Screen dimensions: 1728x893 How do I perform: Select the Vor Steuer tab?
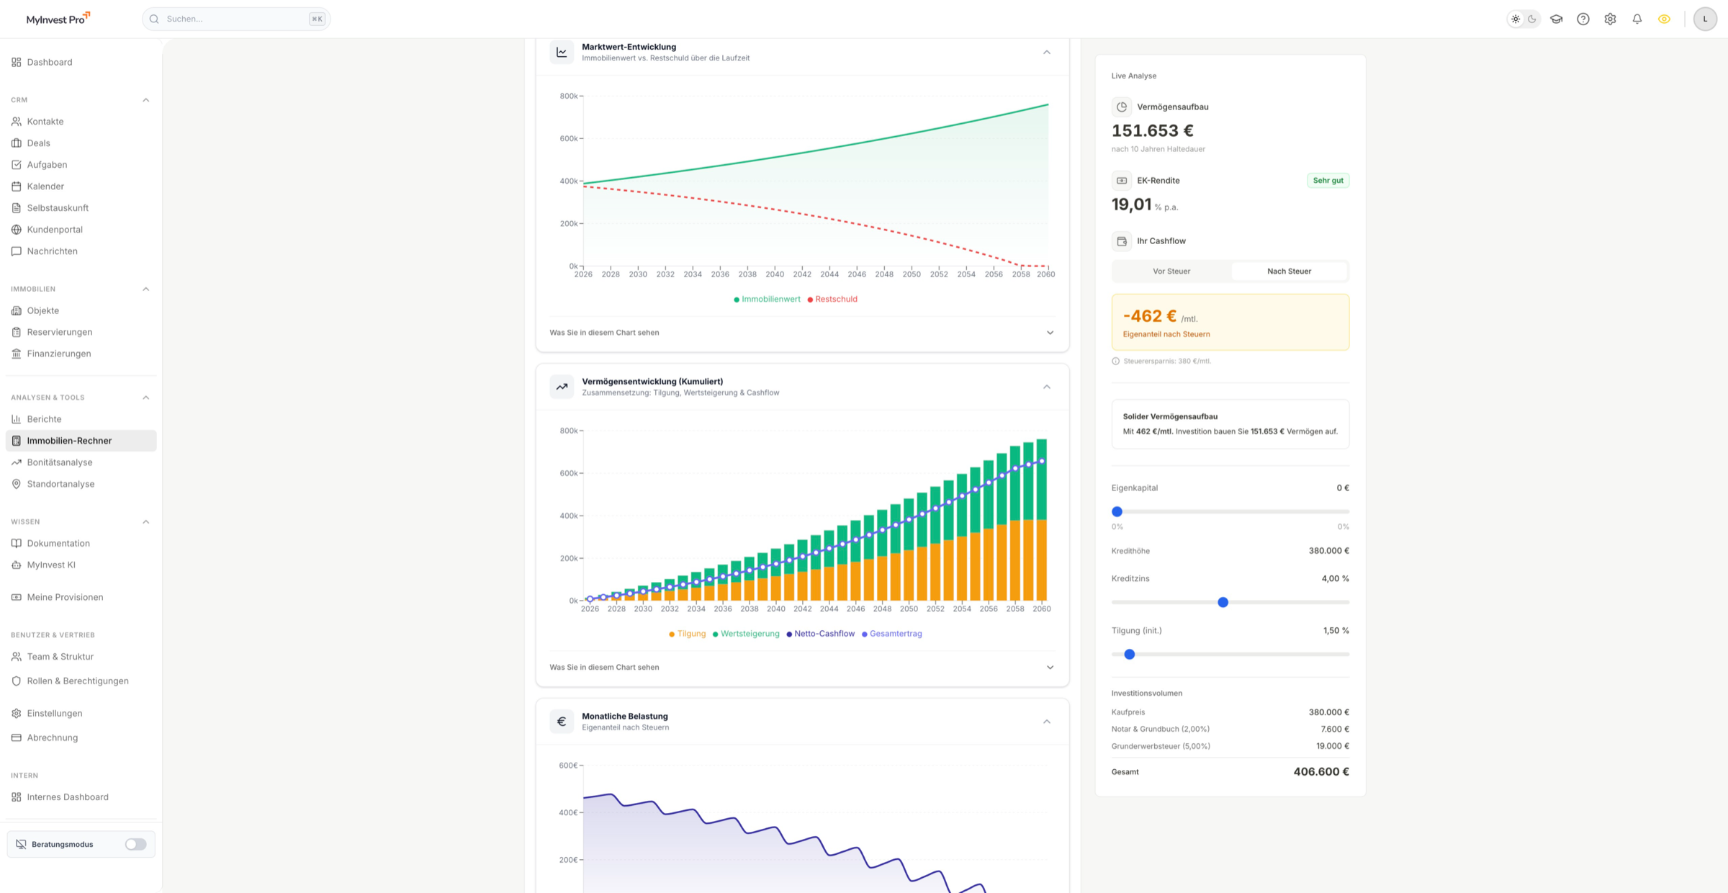1171,272
